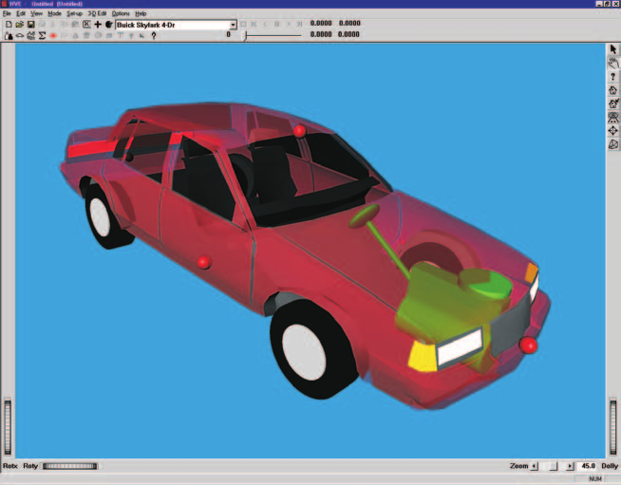621x485 pixels.
Task: Click the sigma summation icon in toolbar
Action: pyautogui.click(x=42, y=36)
